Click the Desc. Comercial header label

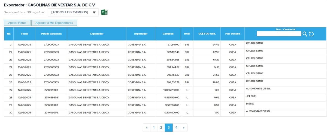(285, 29)
